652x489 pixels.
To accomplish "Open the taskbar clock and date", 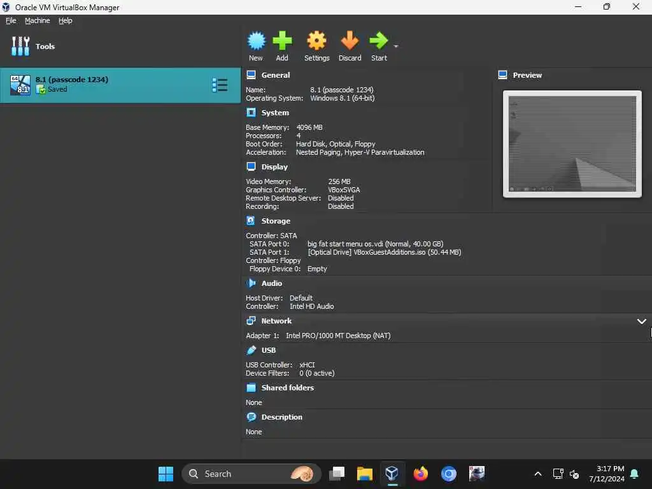I will click(607, 474).
